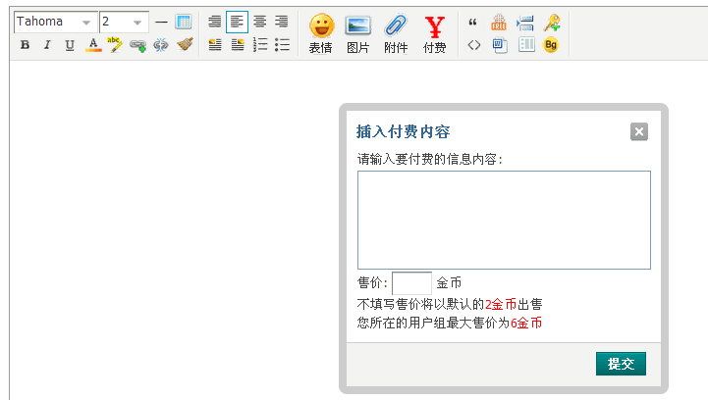Image resolution: width=708 pixels, height=400 pixels.
Task: Click the label 请输入要付费的信息内容
Action: click(429, 159)
